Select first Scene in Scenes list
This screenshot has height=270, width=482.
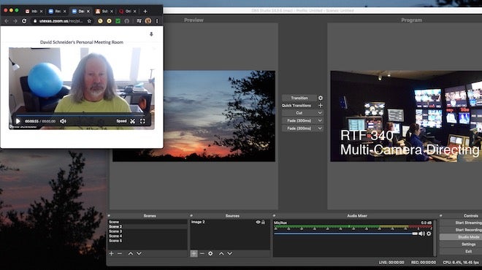coord(148,222)
